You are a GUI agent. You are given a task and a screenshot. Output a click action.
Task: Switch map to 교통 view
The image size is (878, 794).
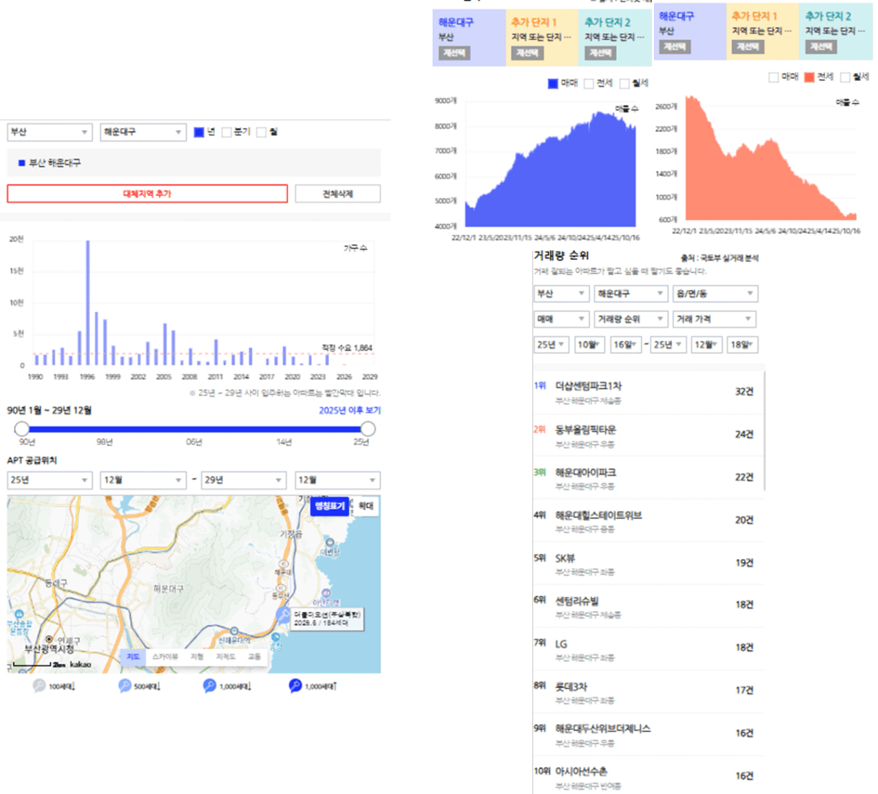[254, 657]
